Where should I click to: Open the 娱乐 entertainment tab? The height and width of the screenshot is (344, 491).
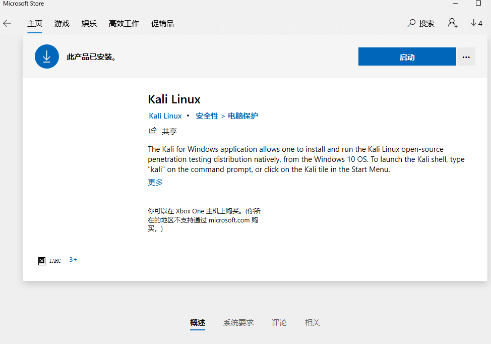pos(89,24)
